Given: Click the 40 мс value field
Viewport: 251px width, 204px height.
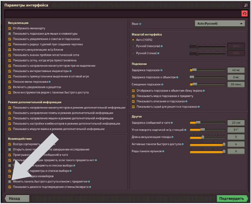Looking at the screenshot, I should coord(236,70).
